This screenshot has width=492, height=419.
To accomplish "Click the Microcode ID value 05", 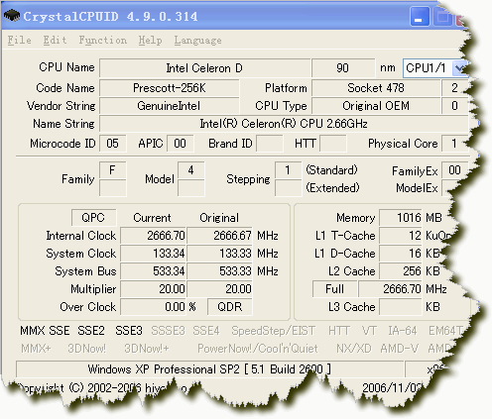I will (x=112, y=144).
